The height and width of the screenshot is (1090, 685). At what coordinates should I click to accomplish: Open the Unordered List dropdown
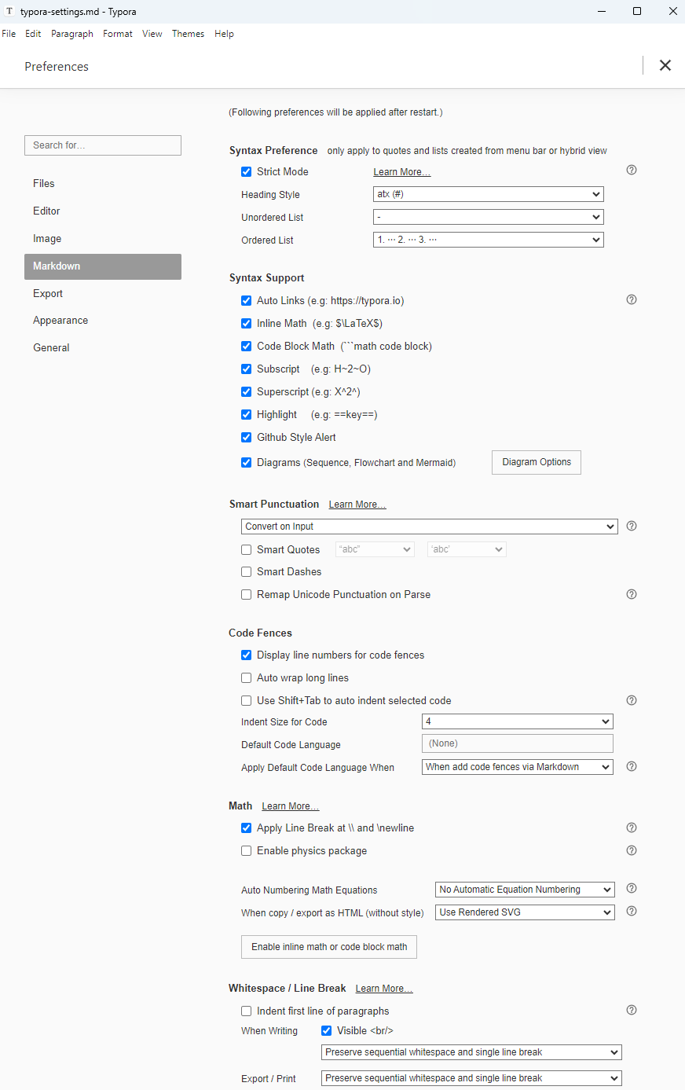click(x=488, y=217)
